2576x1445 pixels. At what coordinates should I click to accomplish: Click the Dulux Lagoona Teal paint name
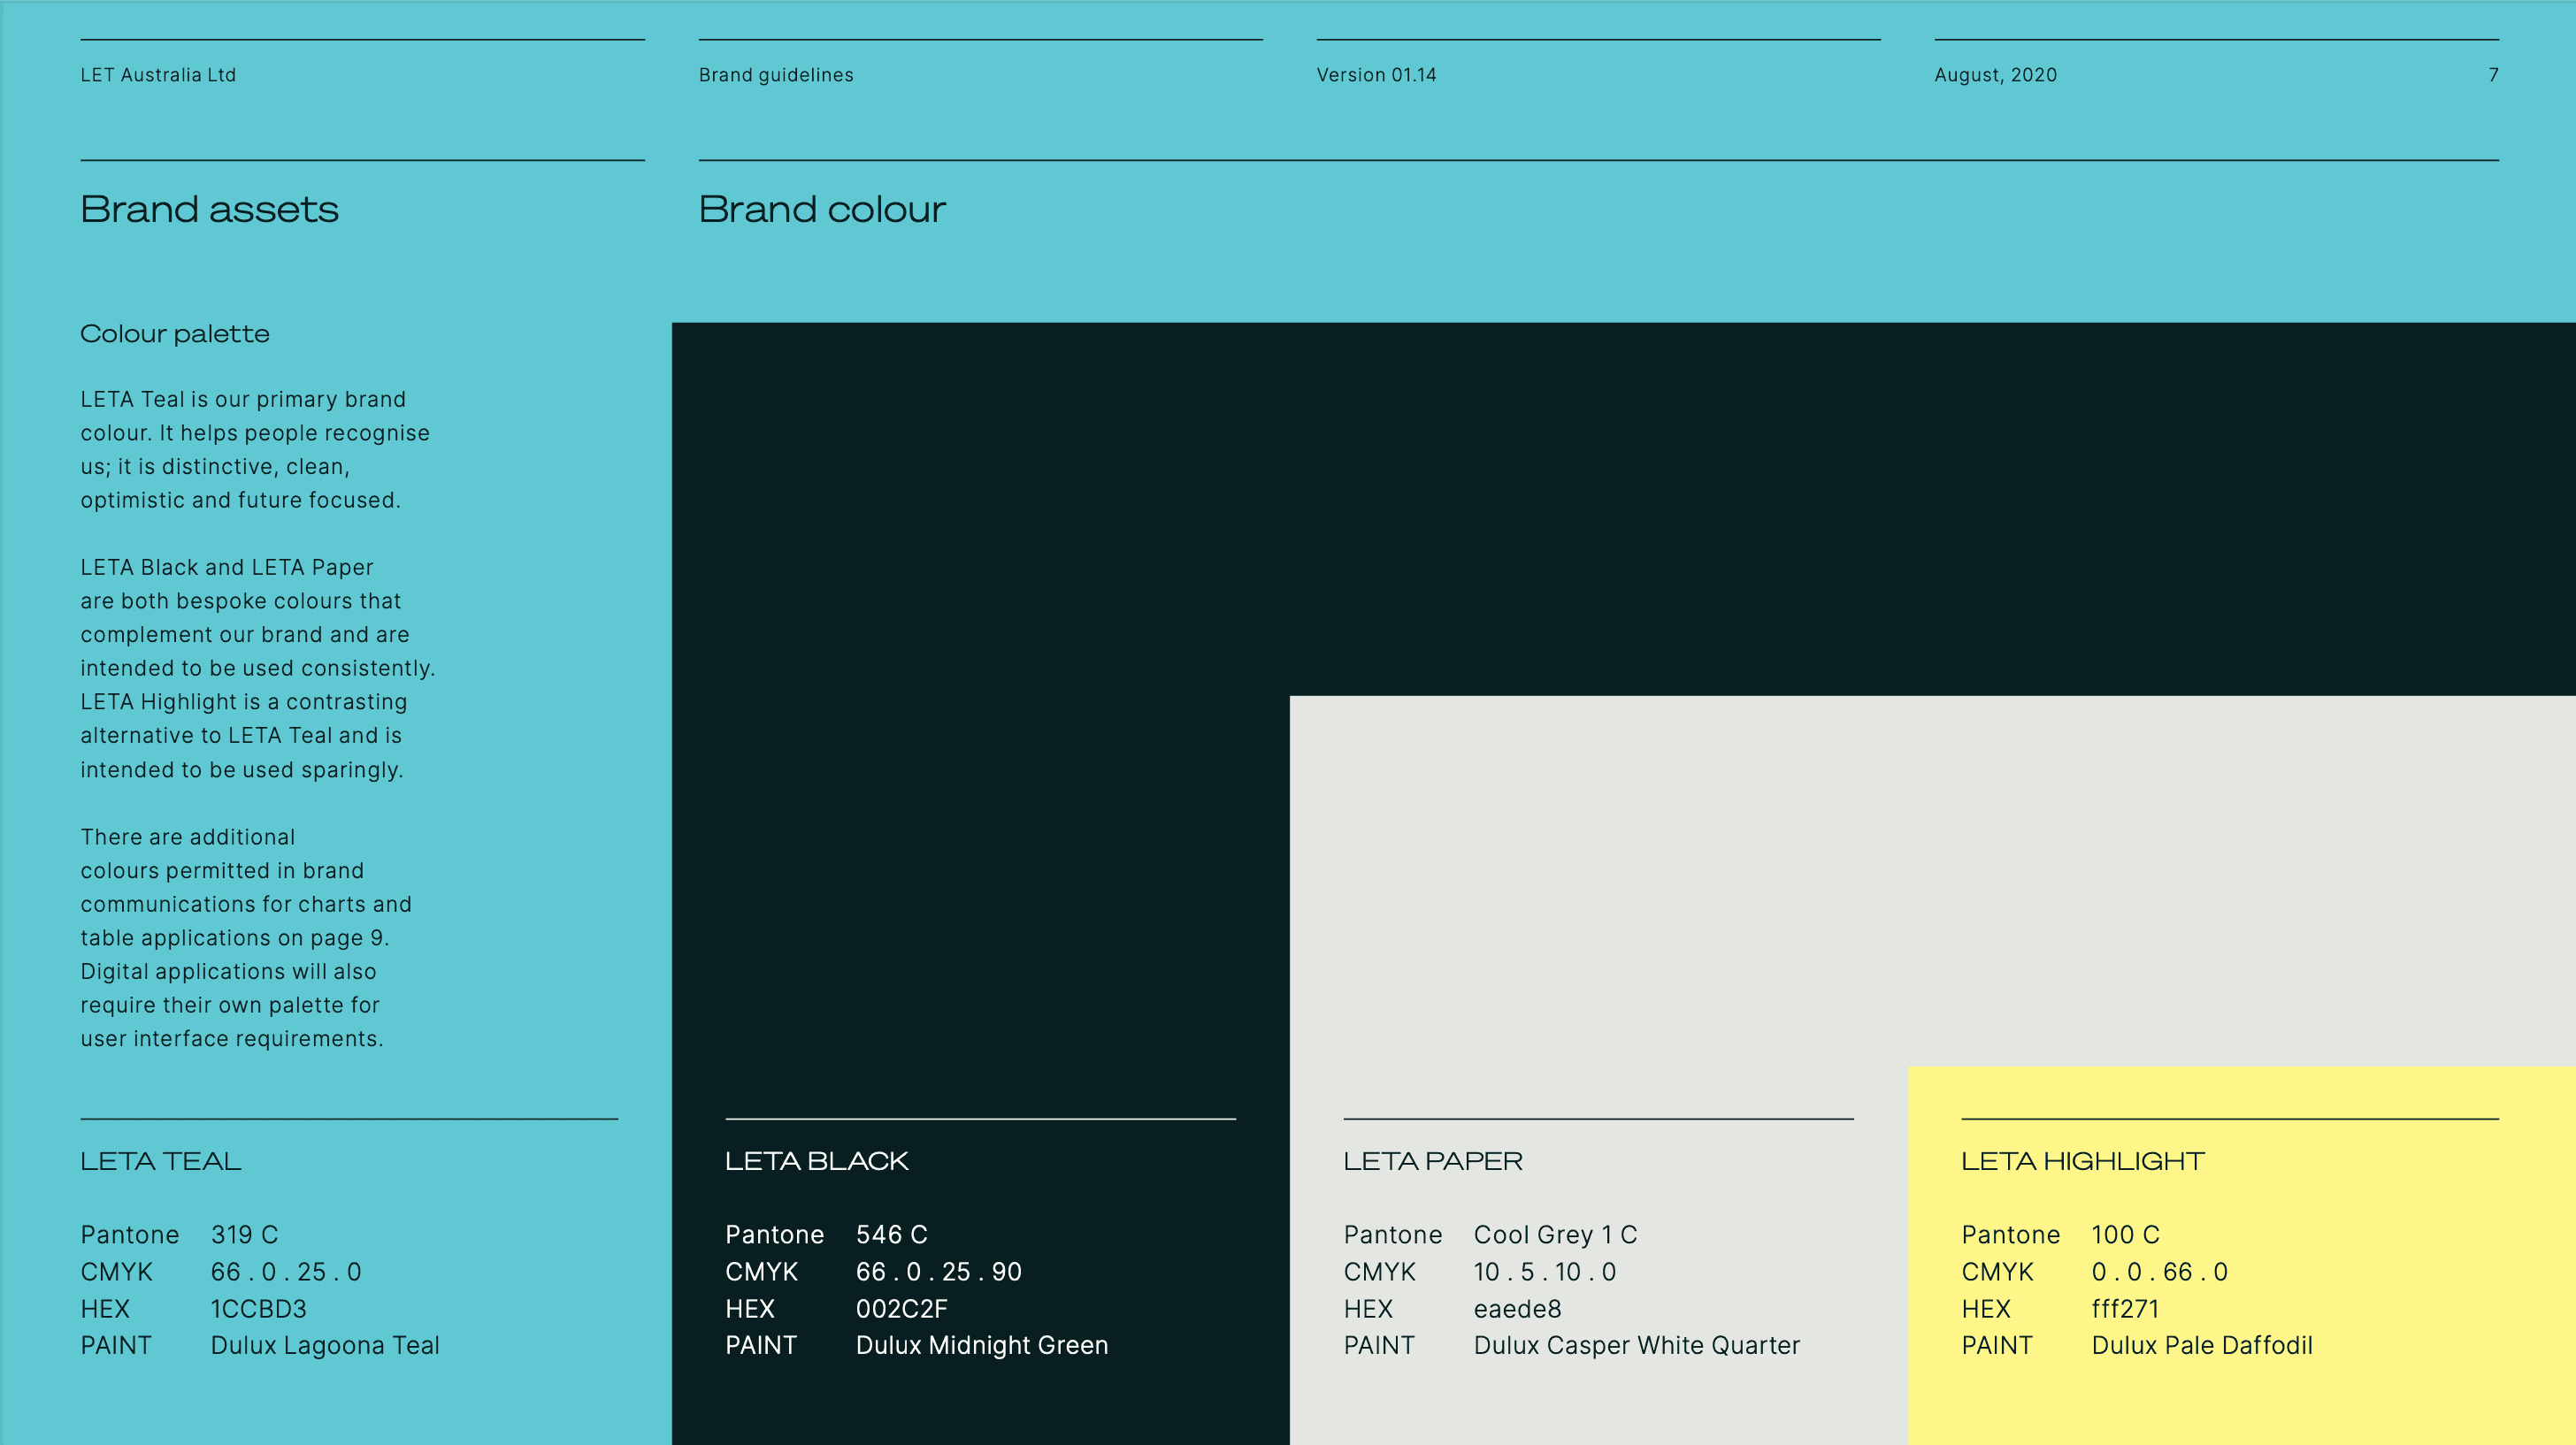coord(325,1346)
